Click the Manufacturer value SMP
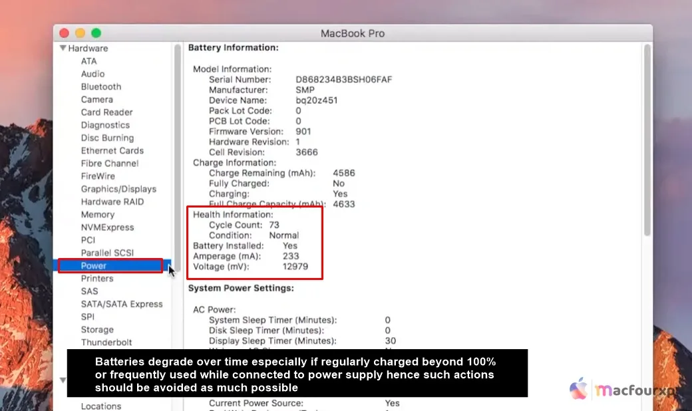Viewport: 692px width, 411px height. (305, 90)
